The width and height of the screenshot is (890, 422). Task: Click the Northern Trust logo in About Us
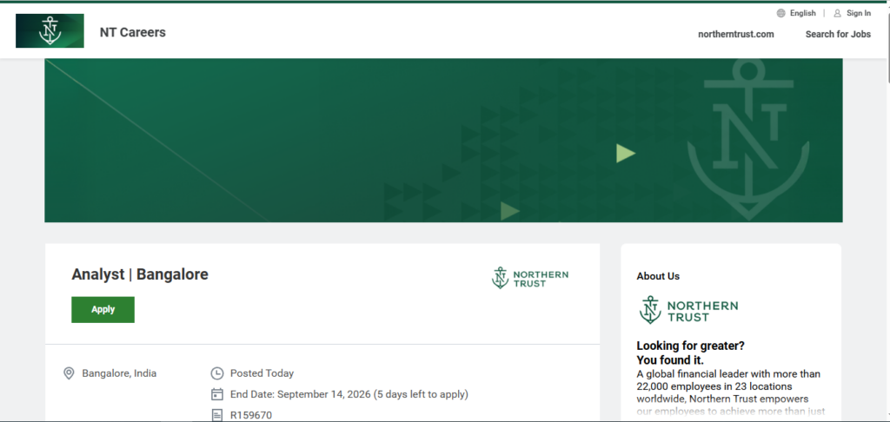click(688, 310)
